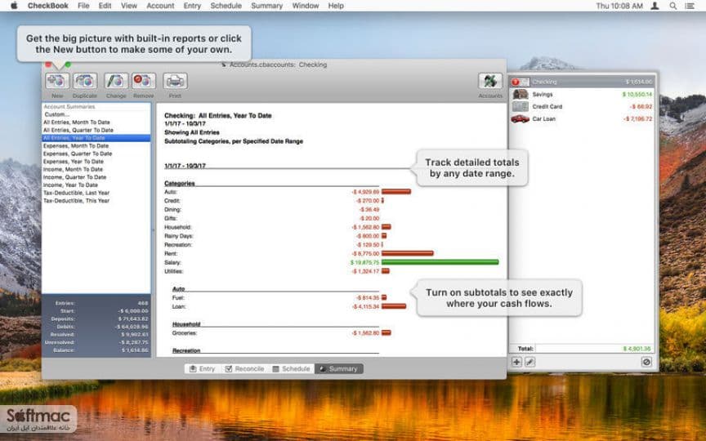This screenshot has height=441, width=706.
Task: Open the Entry menu
Action: [x=192, y=6]
